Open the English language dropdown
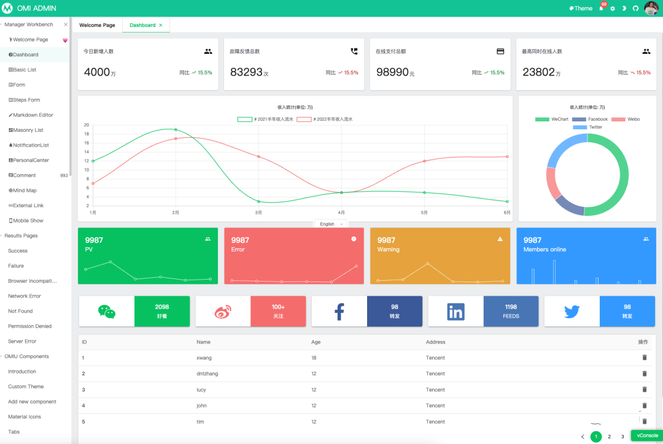 (331, 224)
